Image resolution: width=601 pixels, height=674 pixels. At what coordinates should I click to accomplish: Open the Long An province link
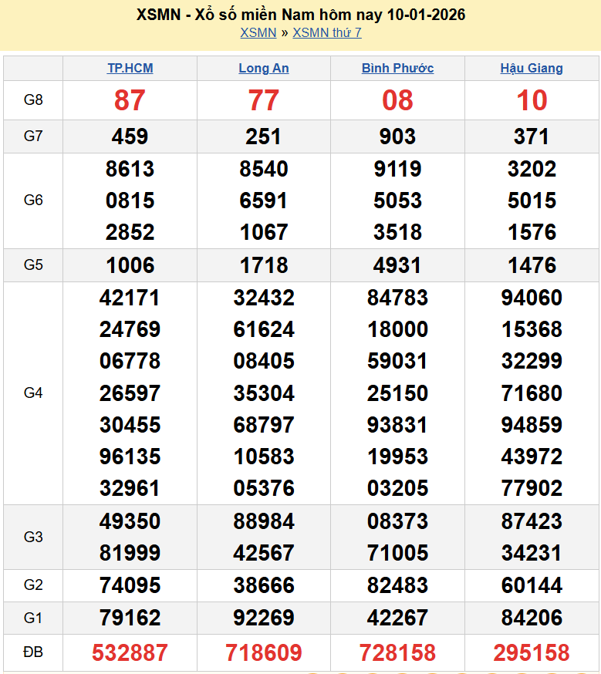pos(264,68)
